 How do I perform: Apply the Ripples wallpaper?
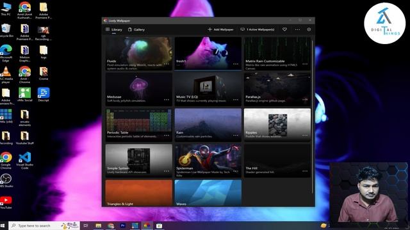[277, 125]
